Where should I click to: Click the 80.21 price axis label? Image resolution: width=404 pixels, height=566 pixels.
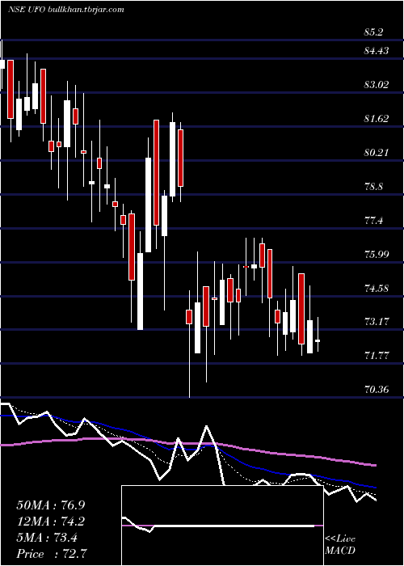[x=377, y=153]
